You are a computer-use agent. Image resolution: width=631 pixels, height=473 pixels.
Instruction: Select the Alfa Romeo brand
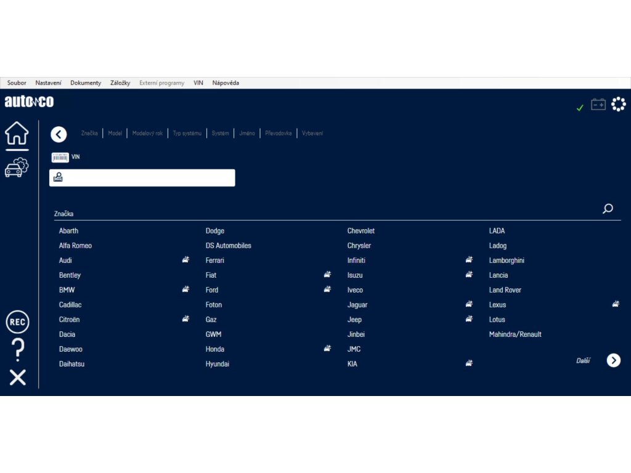point(75,246)
